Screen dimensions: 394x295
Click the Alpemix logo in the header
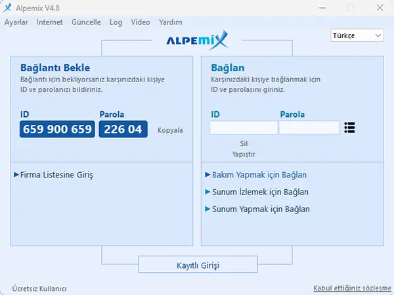click(197, 40)
